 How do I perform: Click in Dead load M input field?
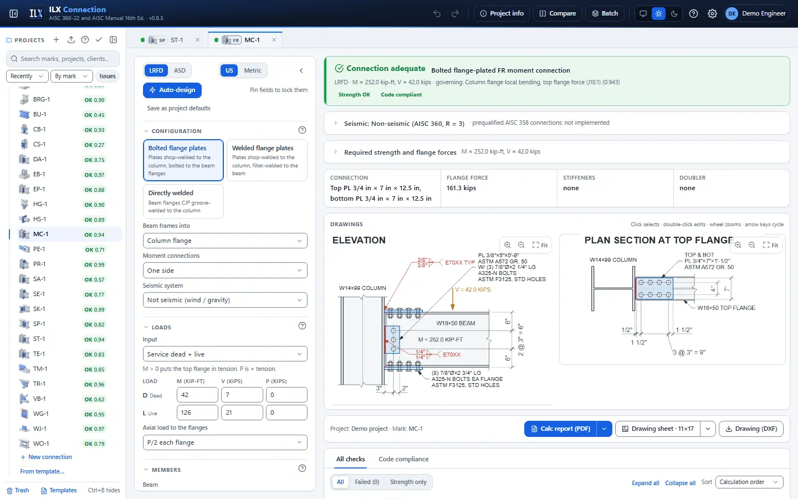197,395
